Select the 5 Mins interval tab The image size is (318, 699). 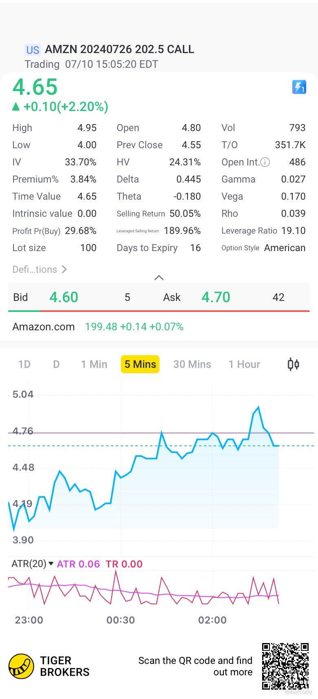[140, 364]
